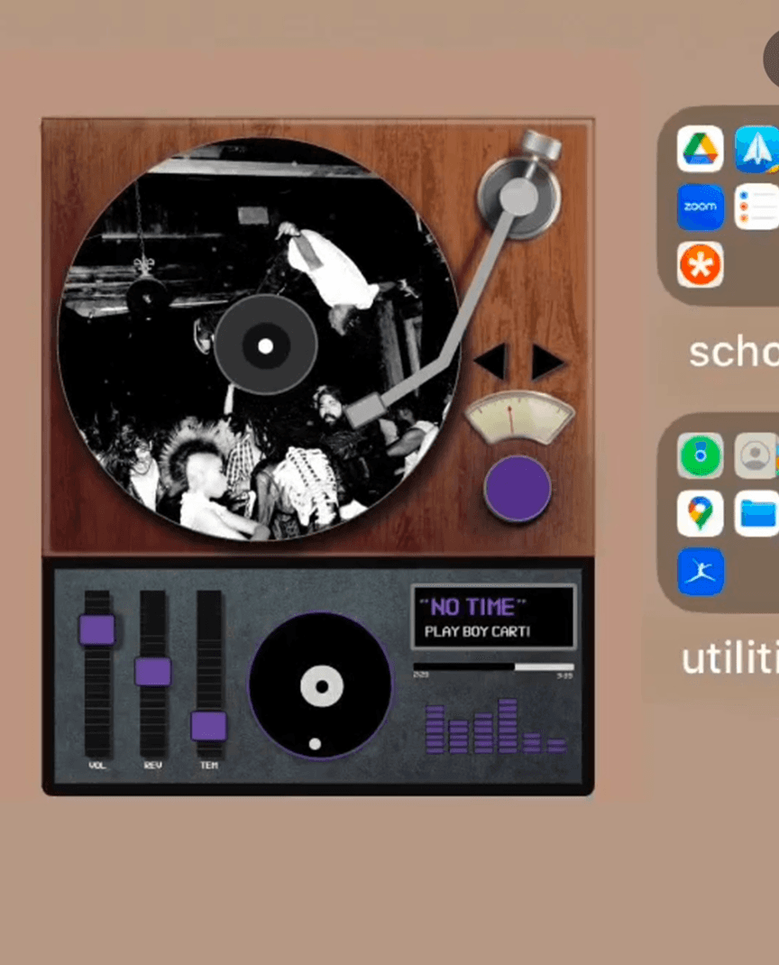The width and height of the screenshot is (779, 965).
Task: Open the green Find My app
Action: [x=701, y=455]
